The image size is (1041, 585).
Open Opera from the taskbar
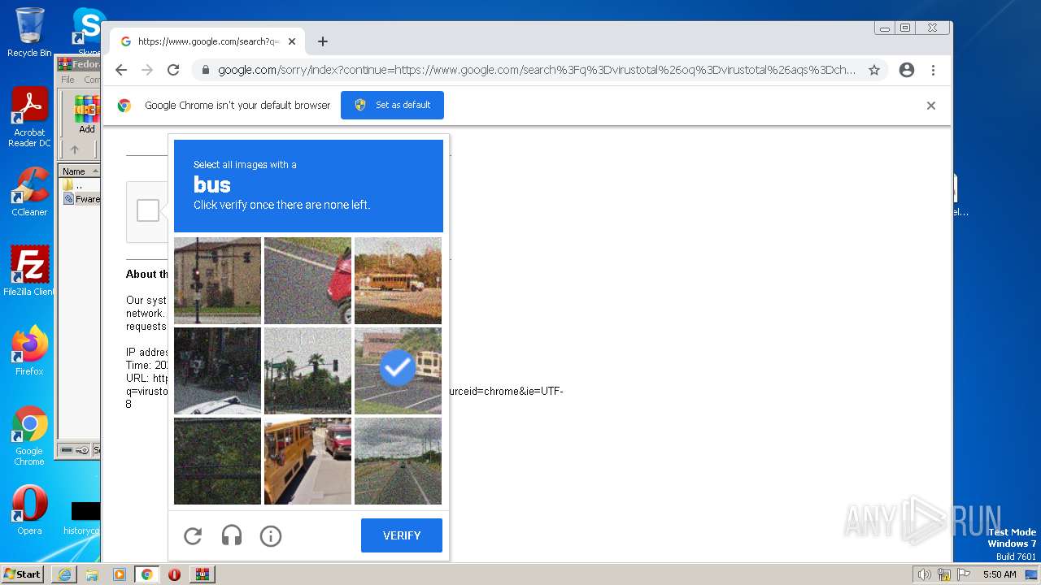click(174, 574)
